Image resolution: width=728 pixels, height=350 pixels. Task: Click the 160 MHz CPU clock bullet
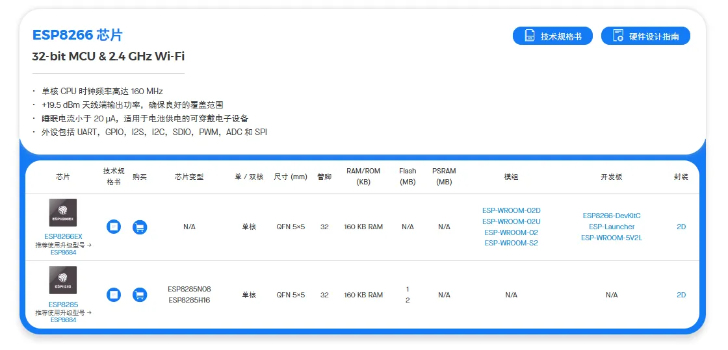point(101,91)
